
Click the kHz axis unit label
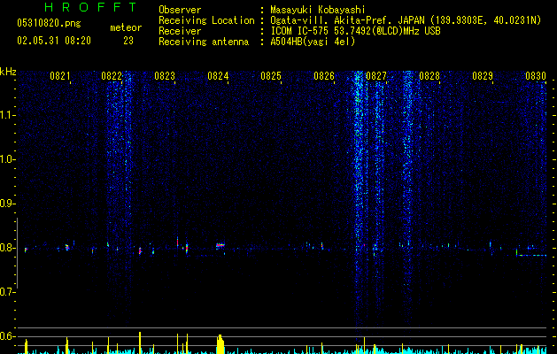(x=8, y=72)
